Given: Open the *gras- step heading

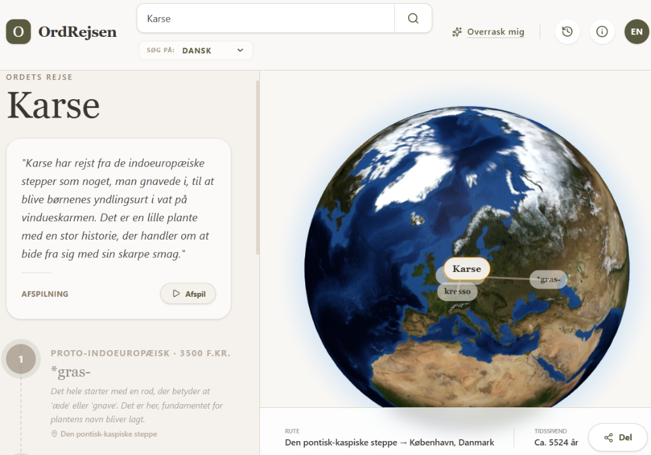Looking at the screenshot, I should coord(71,372).
